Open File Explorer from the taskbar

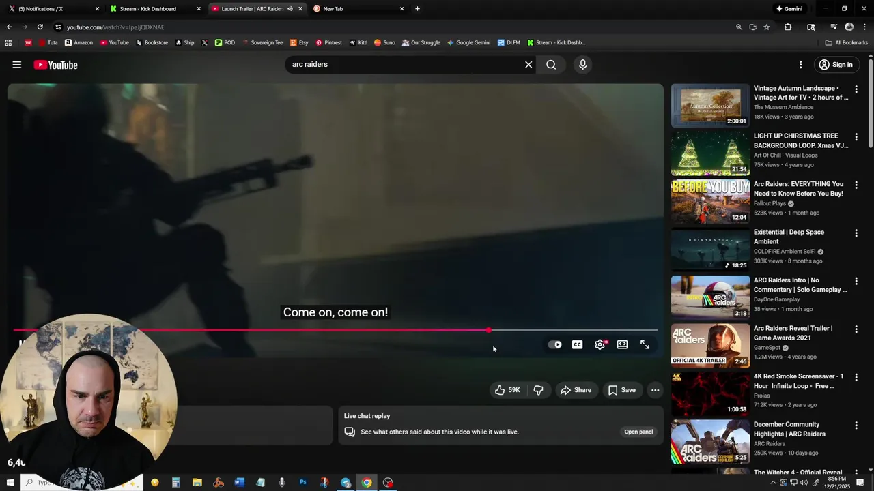pyautogui.click(x=197, y=483)
